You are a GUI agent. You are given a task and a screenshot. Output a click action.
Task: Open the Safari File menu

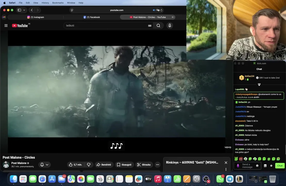[21, 3]
